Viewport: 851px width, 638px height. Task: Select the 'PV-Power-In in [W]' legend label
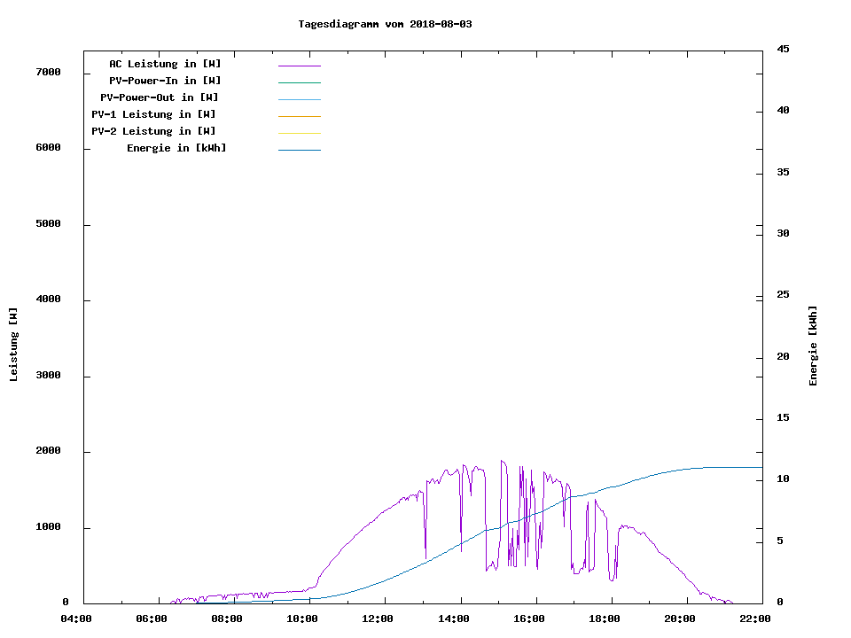(165, 81)
